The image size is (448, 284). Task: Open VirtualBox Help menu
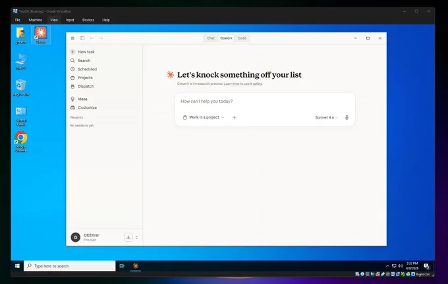coord(106,20)
